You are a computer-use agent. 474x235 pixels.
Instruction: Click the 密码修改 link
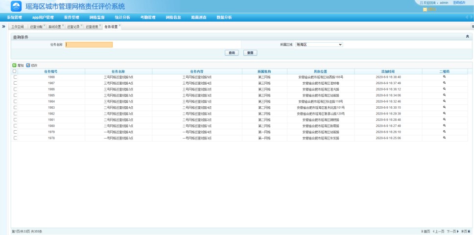tap(459, 3)
